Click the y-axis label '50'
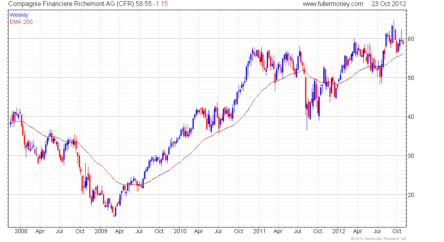Viewport: 444px width, 242px height. click(x=411, y=78)
